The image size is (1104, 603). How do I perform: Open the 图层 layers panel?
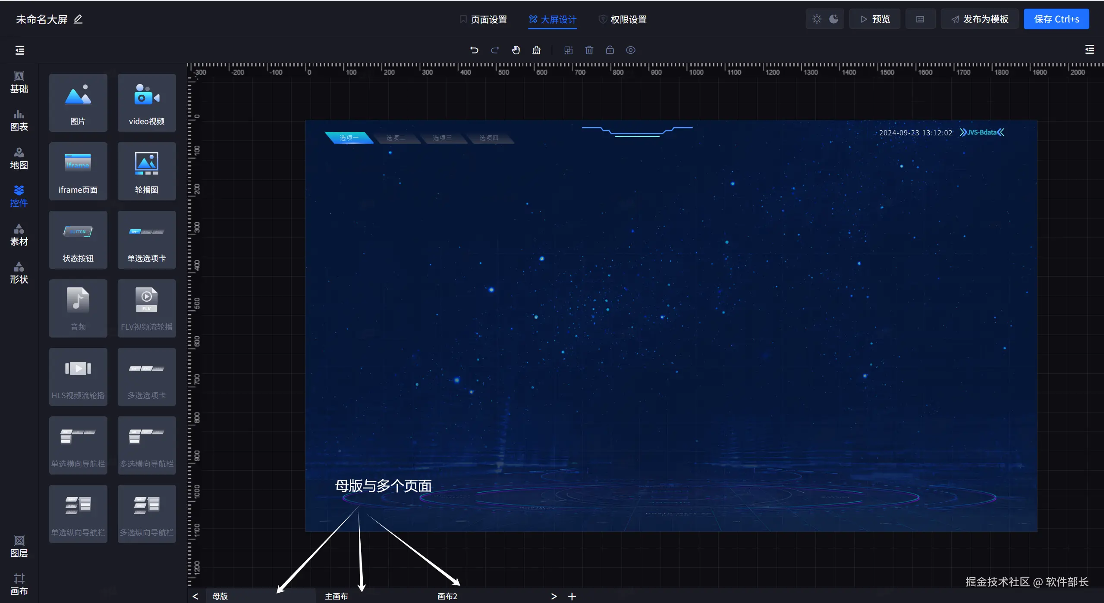[x=19, y=547]
